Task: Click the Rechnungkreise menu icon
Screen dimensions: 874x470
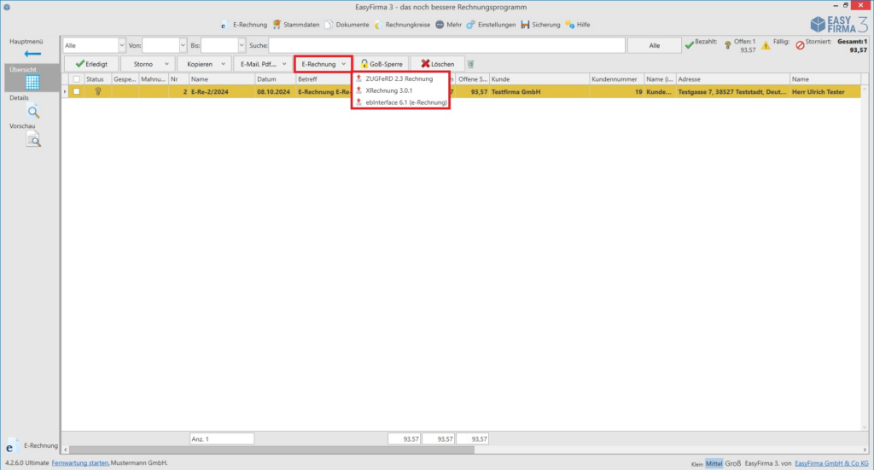Action: tap(378, 25)
